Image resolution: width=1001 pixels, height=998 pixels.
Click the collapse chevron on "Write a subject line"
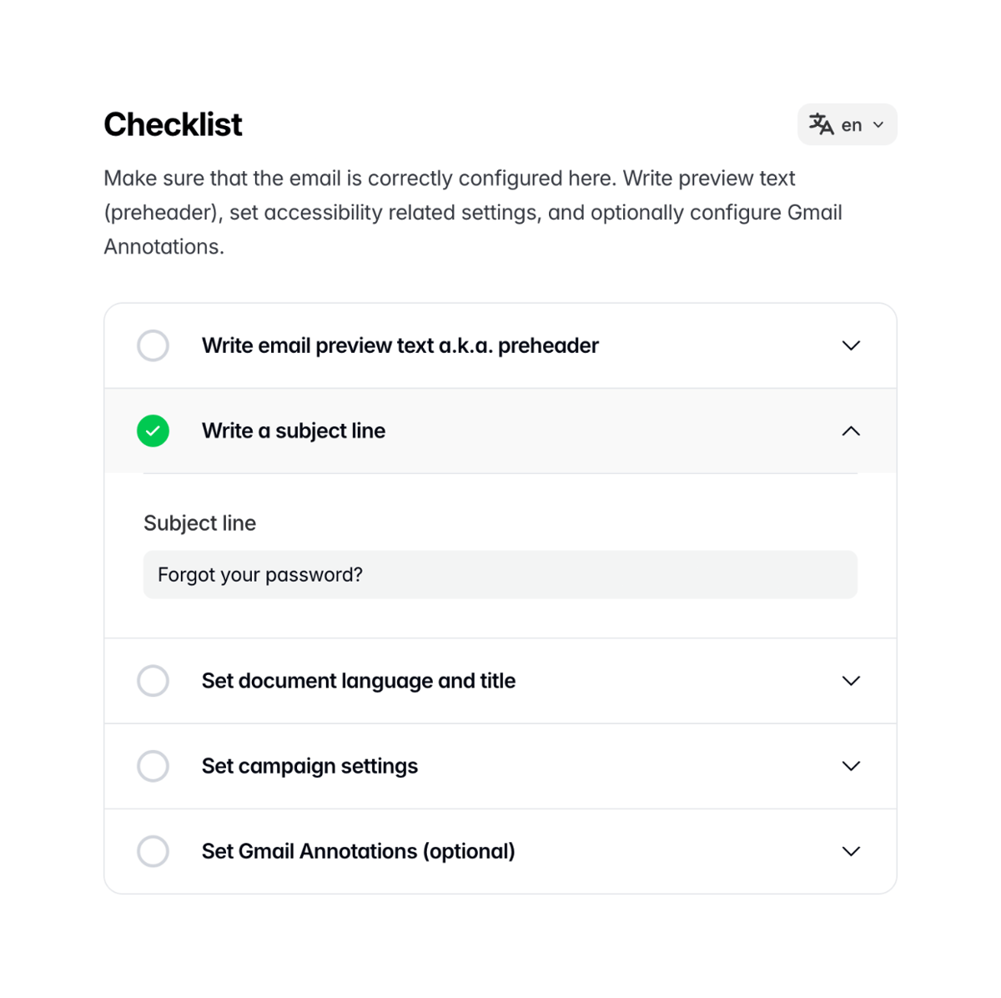(851, 431)
